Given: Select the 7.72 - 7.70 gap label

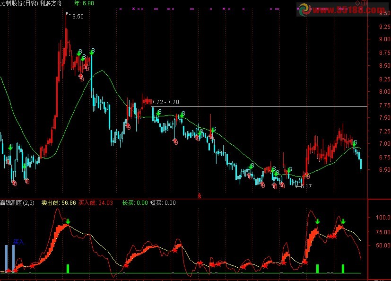Looking at the screenshot, I should (x=165, y=102).
